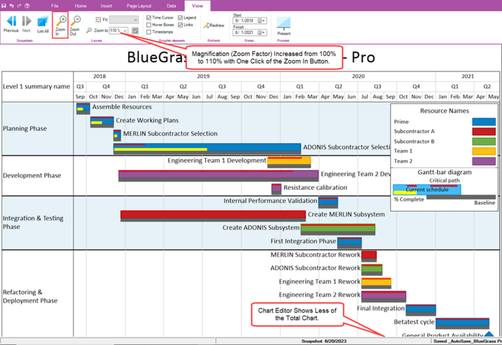The image size is (502, 345).
Task: Select the View ribbon tab
Action: (198, 6)
